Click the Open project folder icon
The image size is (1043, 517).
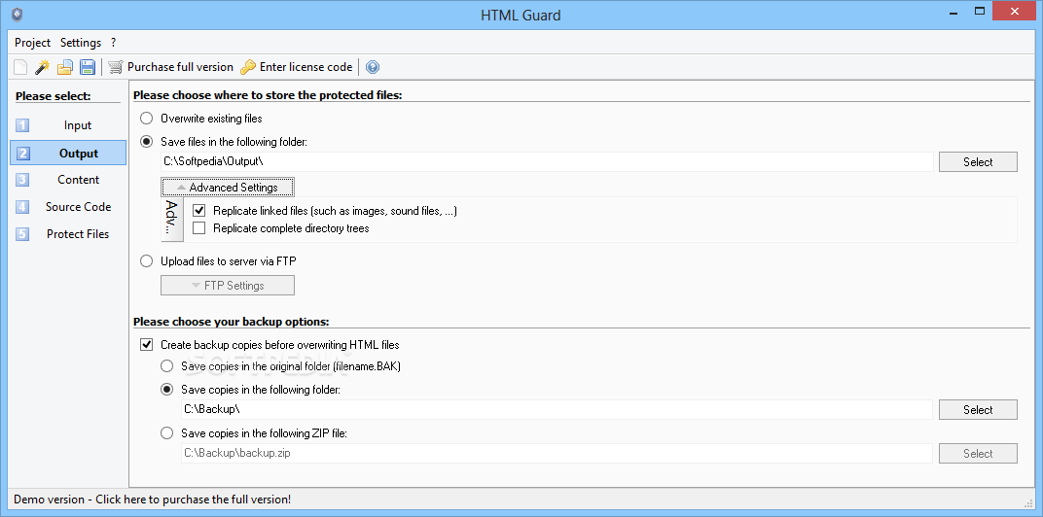pos(64,67)
